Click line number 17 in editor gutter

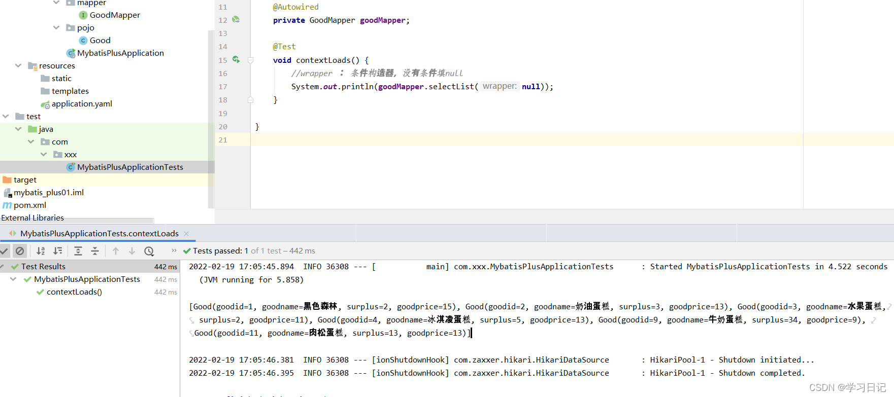click(x=223, y=87)
